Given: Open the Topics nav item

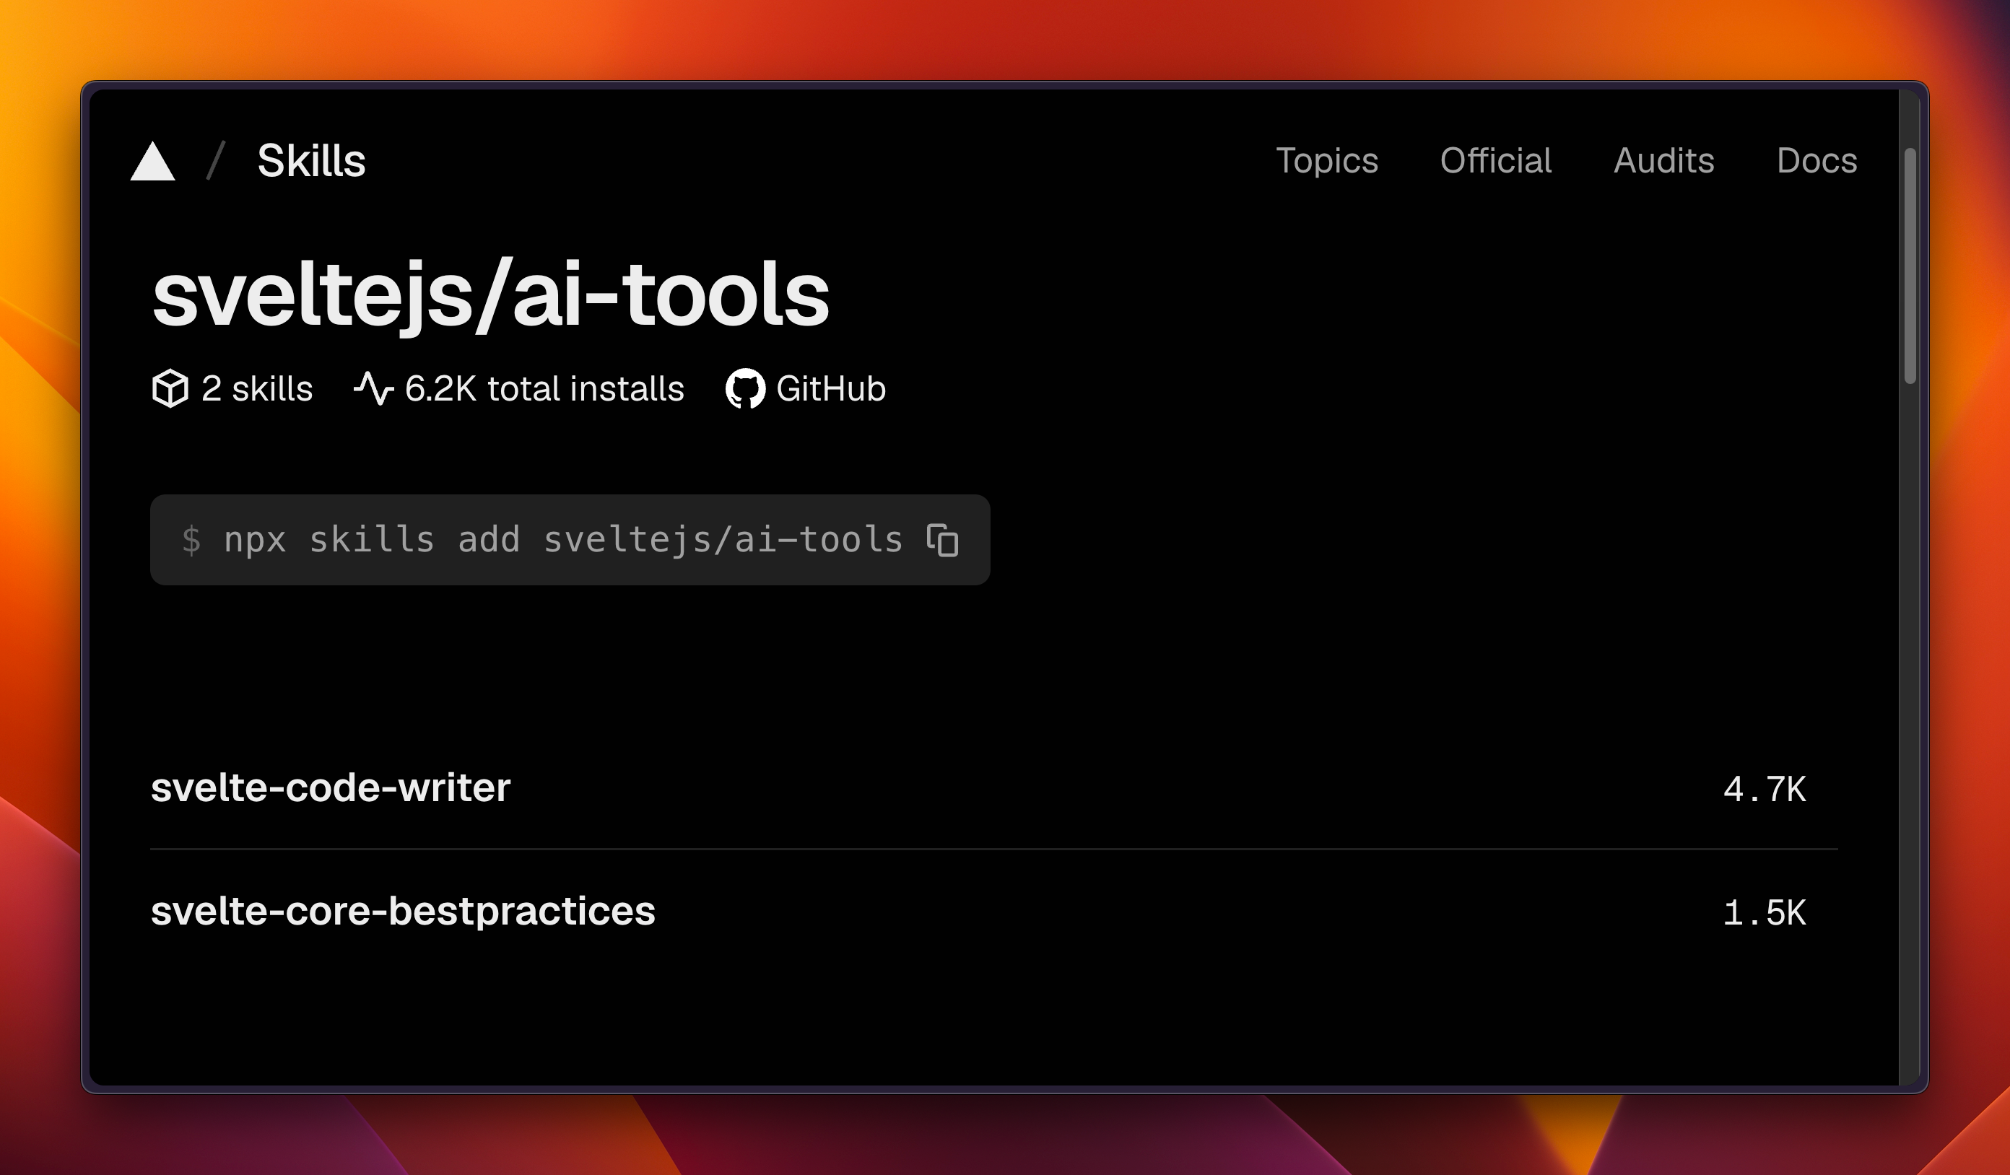Looking at the screenshot, I should pyautogui.click(x=1326, y=161).
